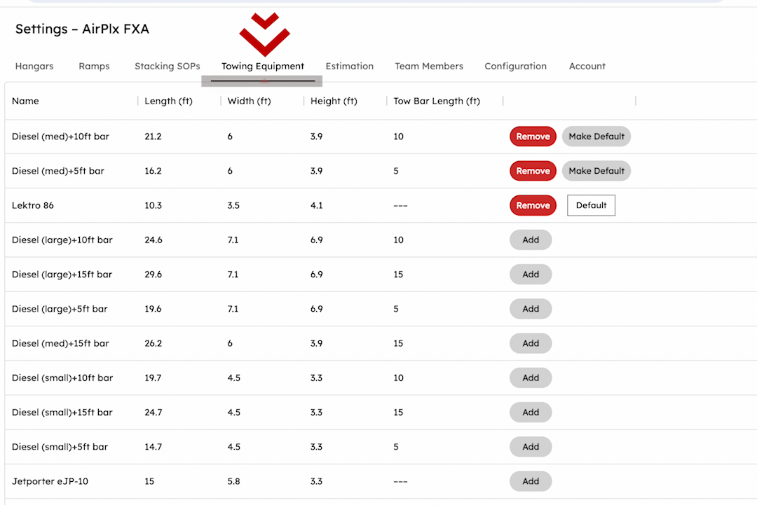
Task: Add the Jetporter eJP-10 tug
Action: 531,481
